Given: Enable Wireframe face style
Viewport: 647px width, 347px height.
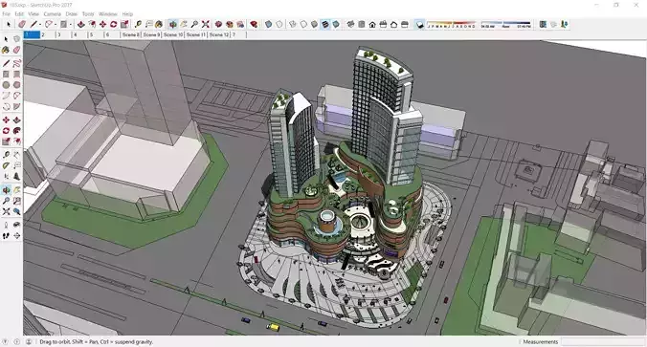Looking at the screenshot, I should coord(293,24).
